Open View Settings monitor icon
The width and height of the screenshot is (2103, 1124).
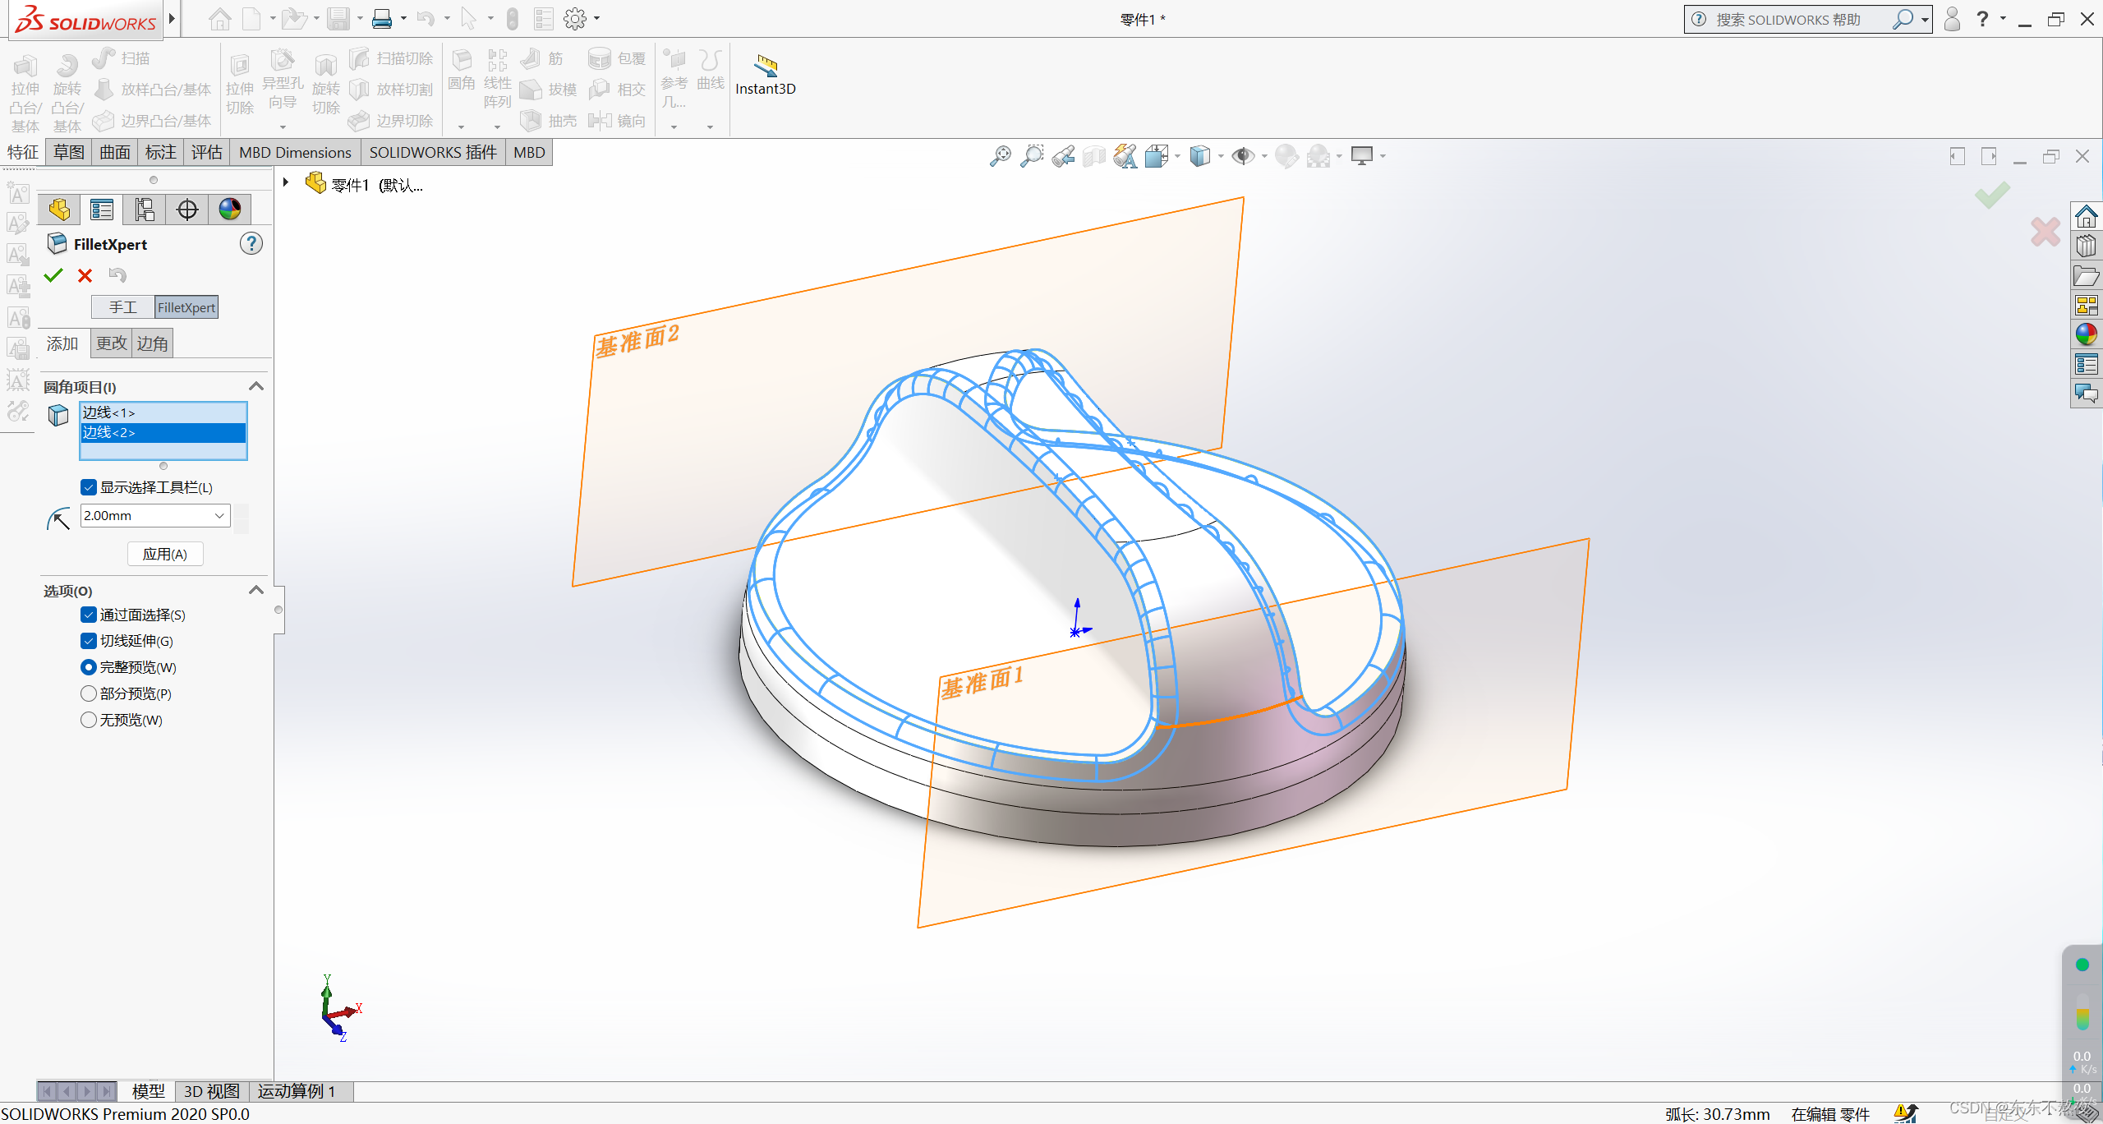(x=1362, y=155)
